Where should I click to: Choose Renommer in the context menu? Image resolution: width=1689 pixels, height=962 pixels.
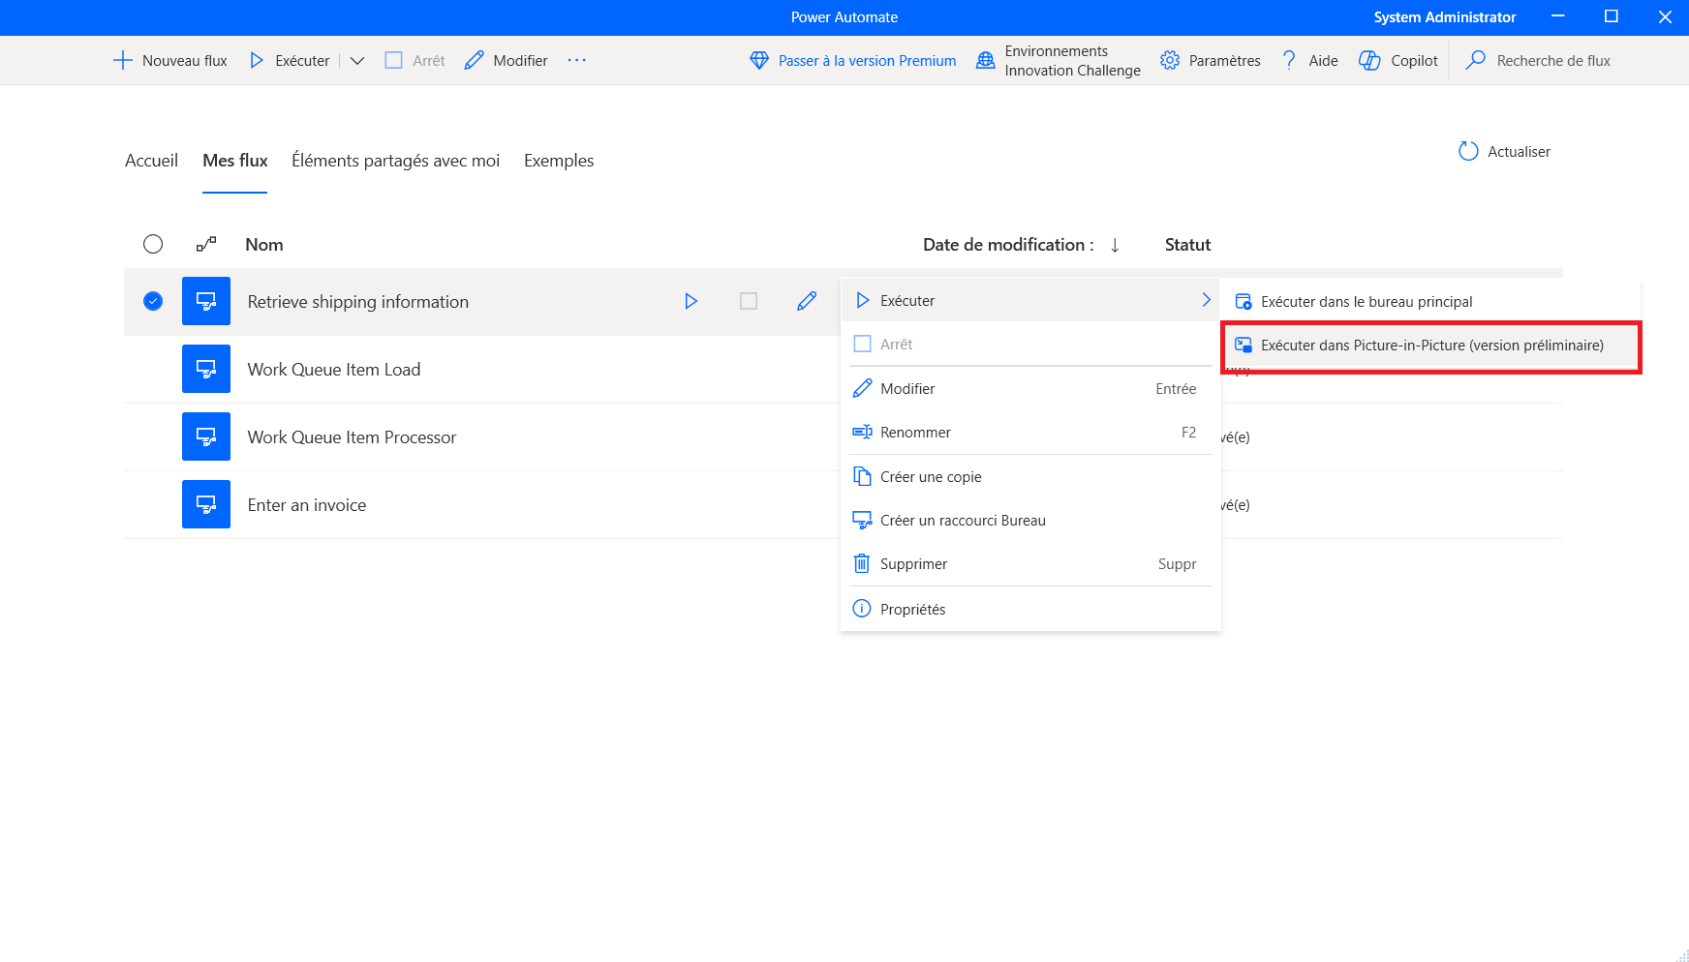click(x=1030, y=432)
